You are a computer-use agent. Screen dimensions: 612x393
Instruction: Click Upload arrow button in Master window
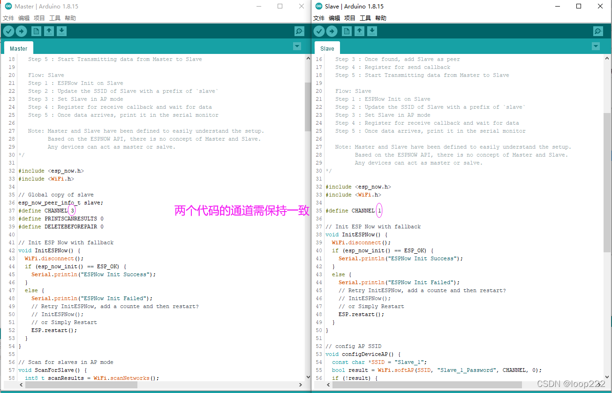coord(22,31)
